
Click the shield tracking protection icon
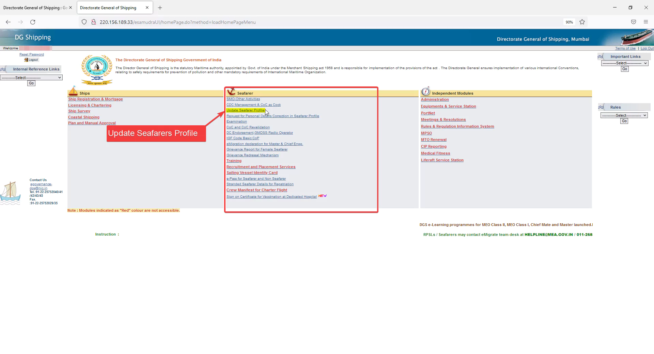coord(84,22)
